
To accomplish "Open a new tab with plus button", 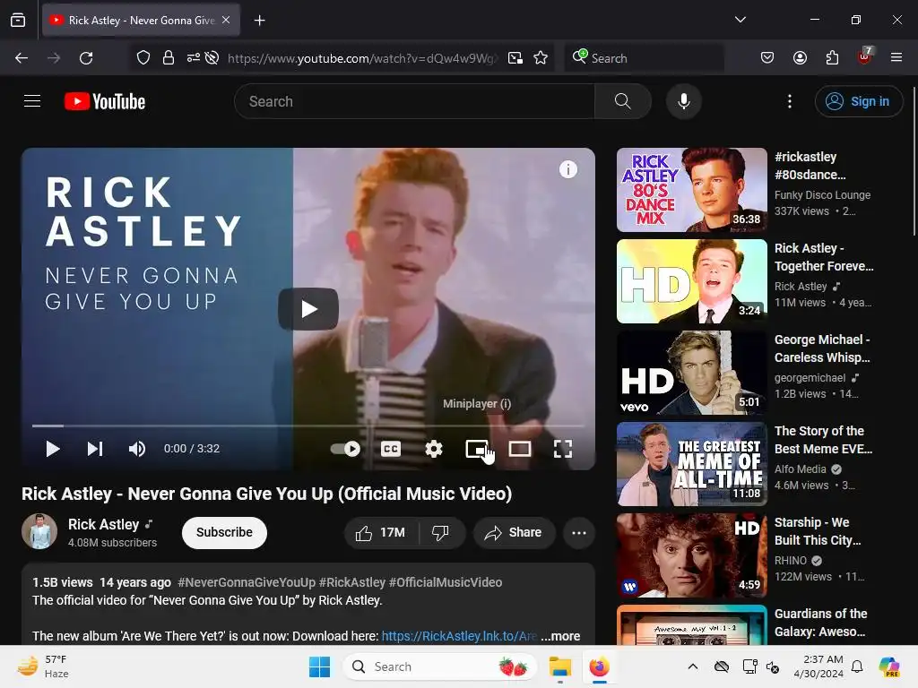I will tap(259, 21).
